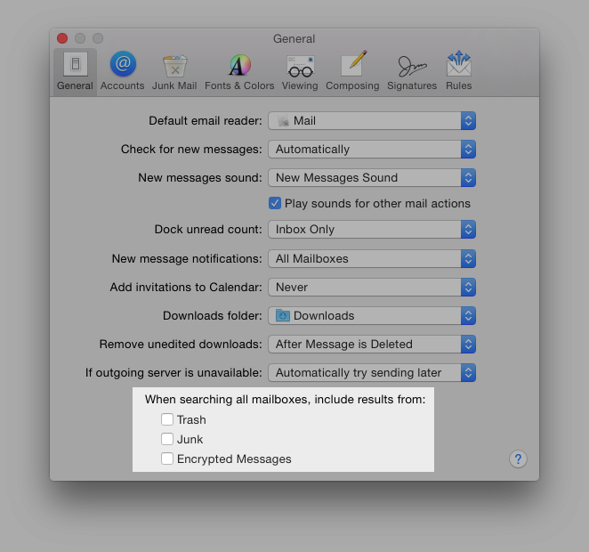589x552 pixels.
Task: Close the General preferences window
Action: coord(62,38)
